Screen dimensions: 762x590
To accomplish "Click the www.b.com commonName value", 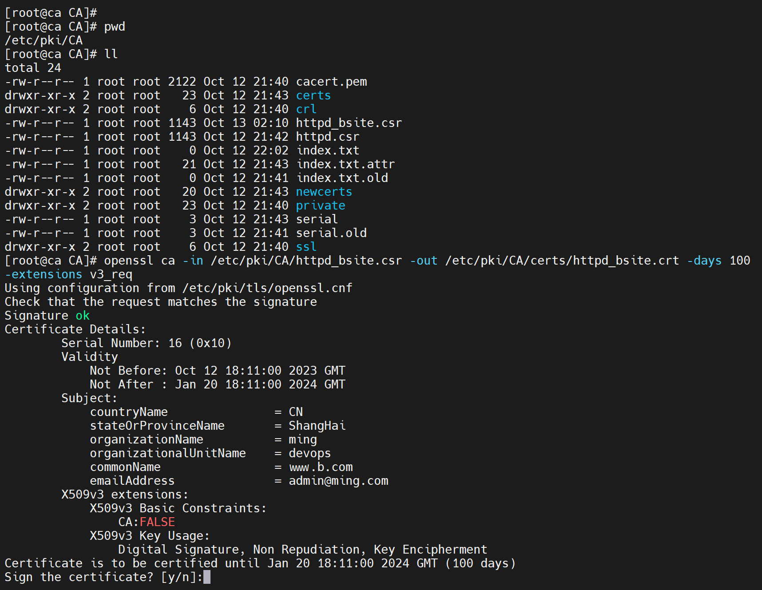I will click(321, 467).
